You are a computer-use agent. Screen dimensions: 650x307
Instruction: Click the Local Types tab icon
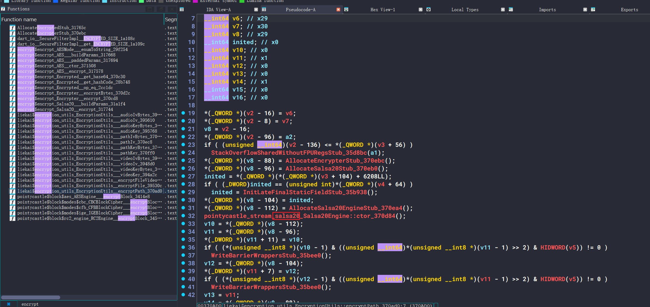tap(429, 10)
